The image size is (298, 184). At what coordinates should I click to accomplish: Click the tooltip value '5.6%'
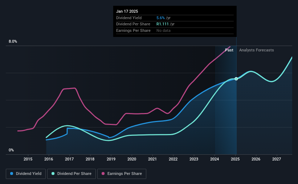point(160,18)
